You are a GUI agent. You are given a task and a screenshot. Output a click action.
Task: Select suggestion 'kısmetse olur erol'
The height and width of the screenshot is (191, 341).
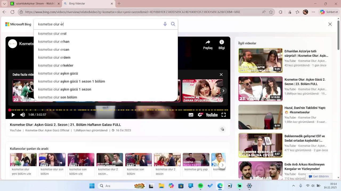pyautogui.click(x=106, y=34)
